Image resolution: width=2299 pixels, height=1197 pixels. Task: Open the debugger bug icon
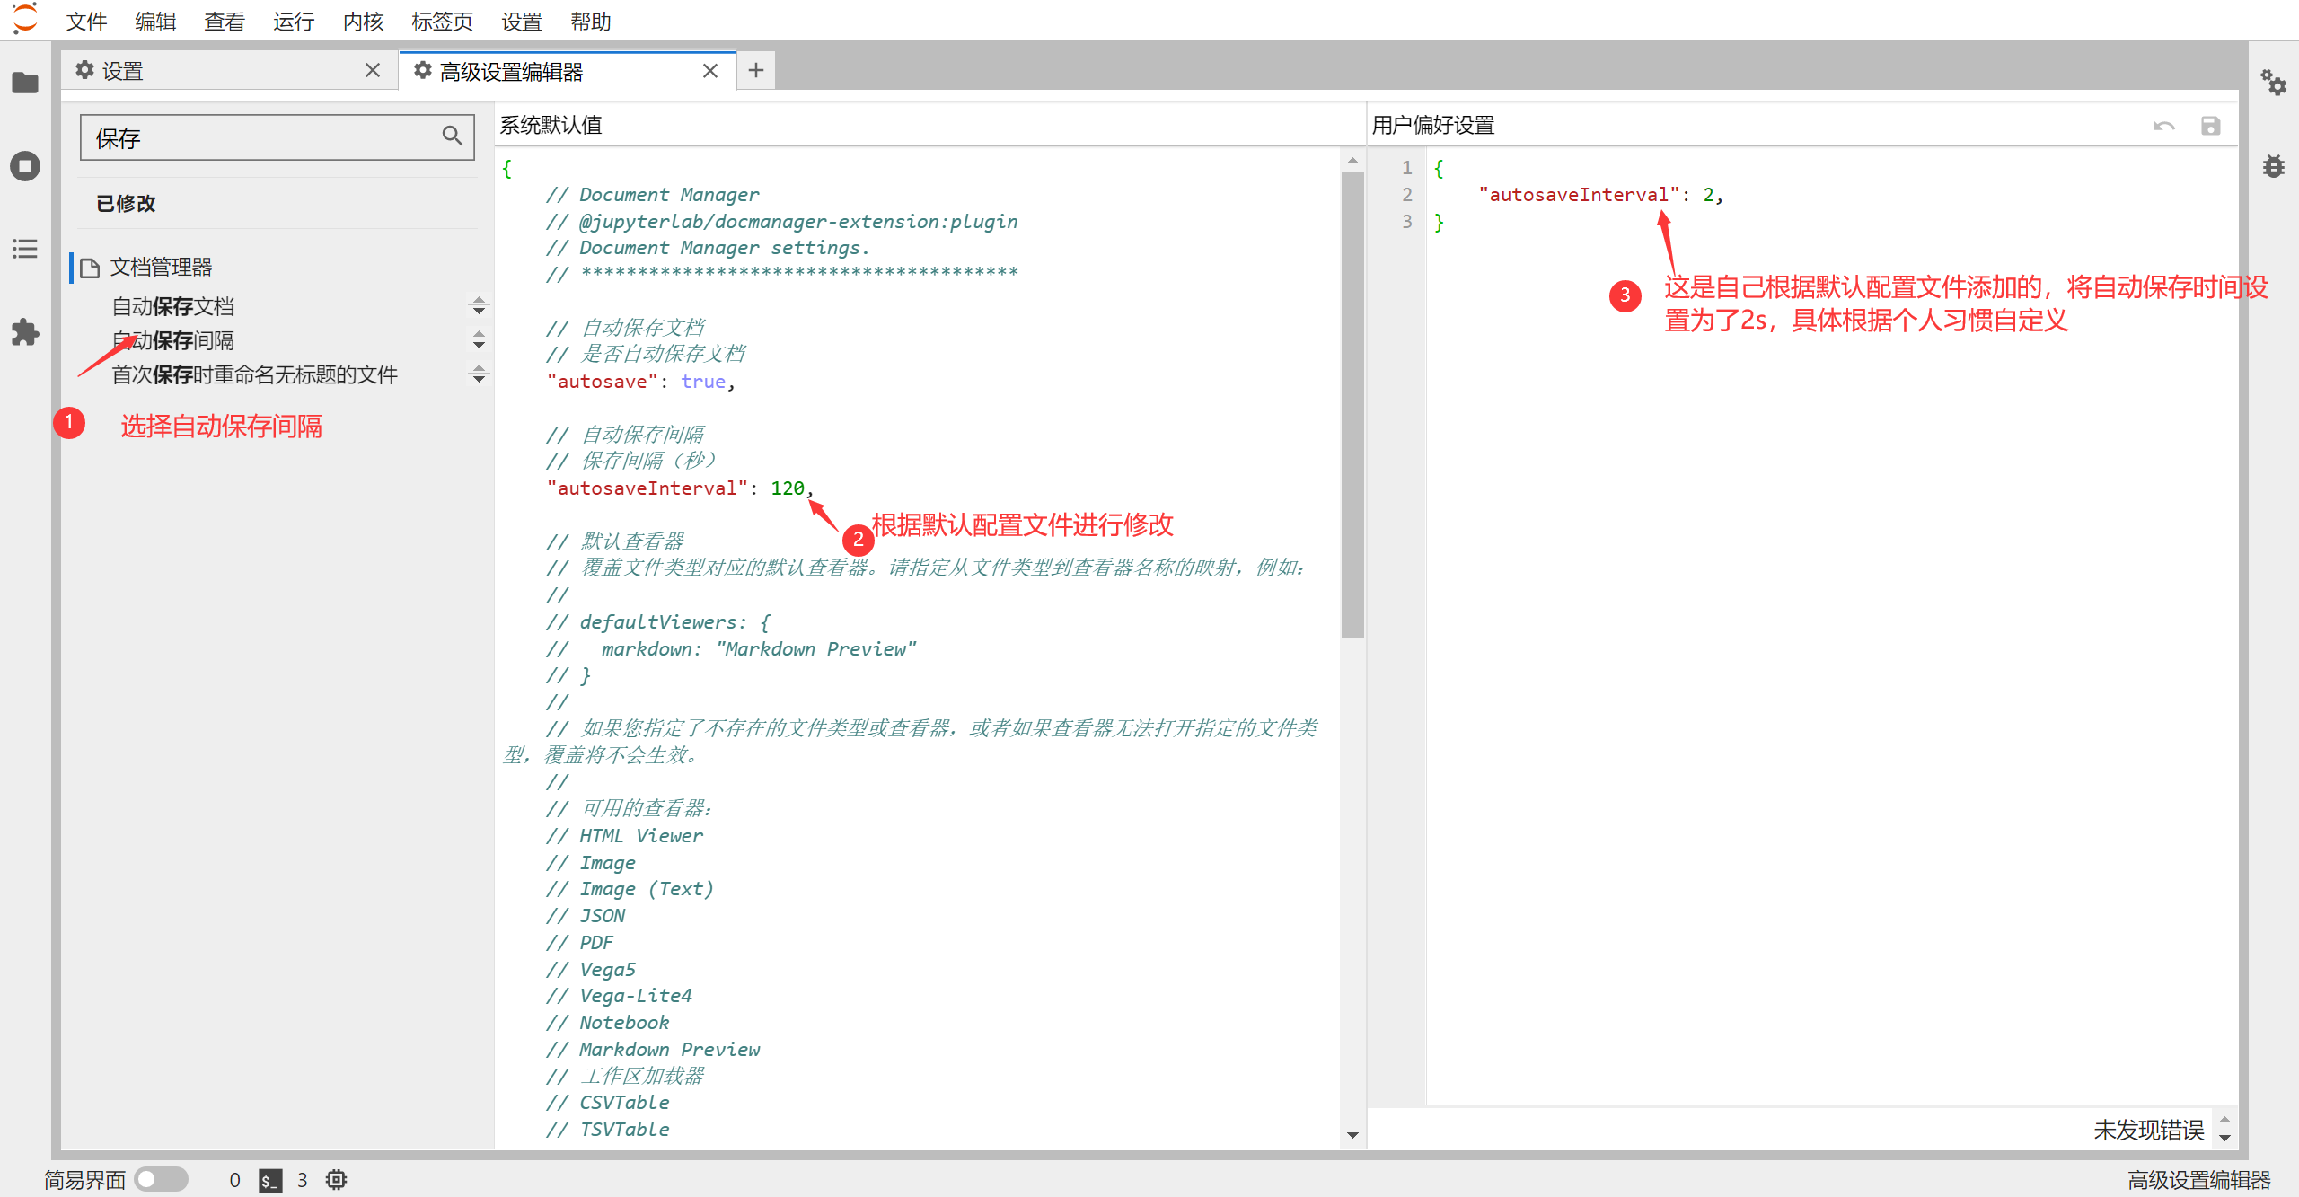[2273, 166]
